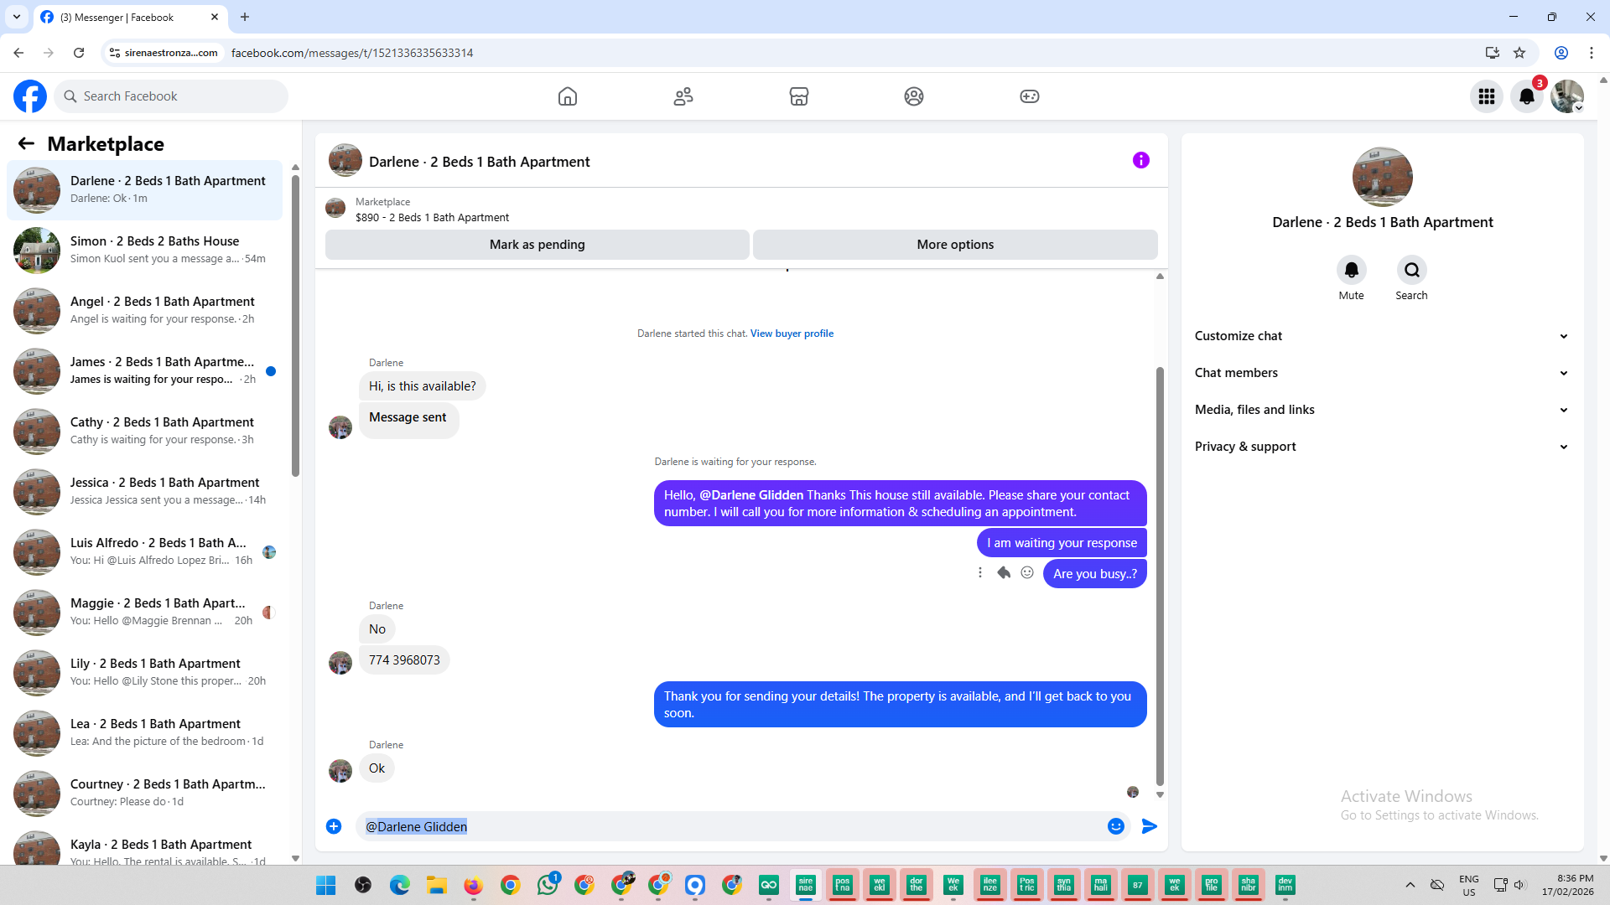This screenshot has width=1610, height=905.
Task: Open the Facebook Home icon
Action: (568, 96)
